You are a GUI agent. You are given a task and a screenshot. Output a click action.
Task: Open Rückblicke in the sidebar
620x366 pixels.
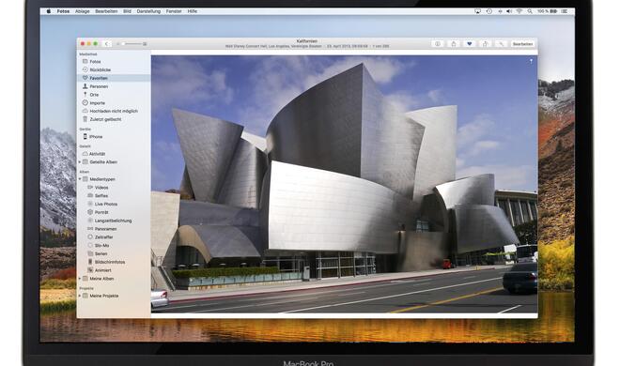pos(114,69)
